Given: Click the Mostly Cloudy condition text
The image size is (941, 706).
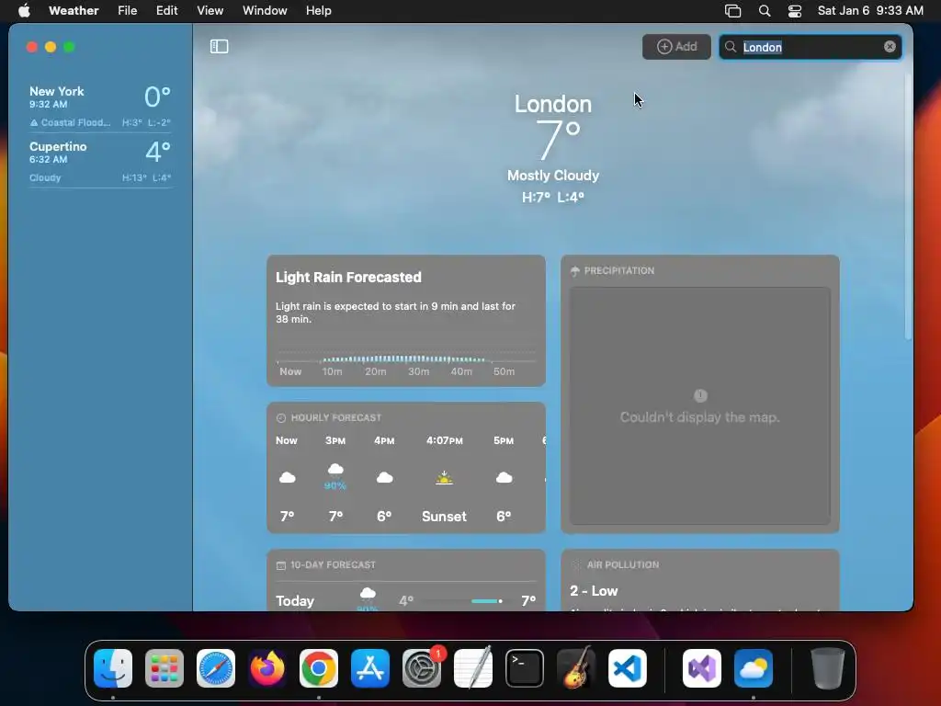Looking at the screenshot, I should pos(552,176).
